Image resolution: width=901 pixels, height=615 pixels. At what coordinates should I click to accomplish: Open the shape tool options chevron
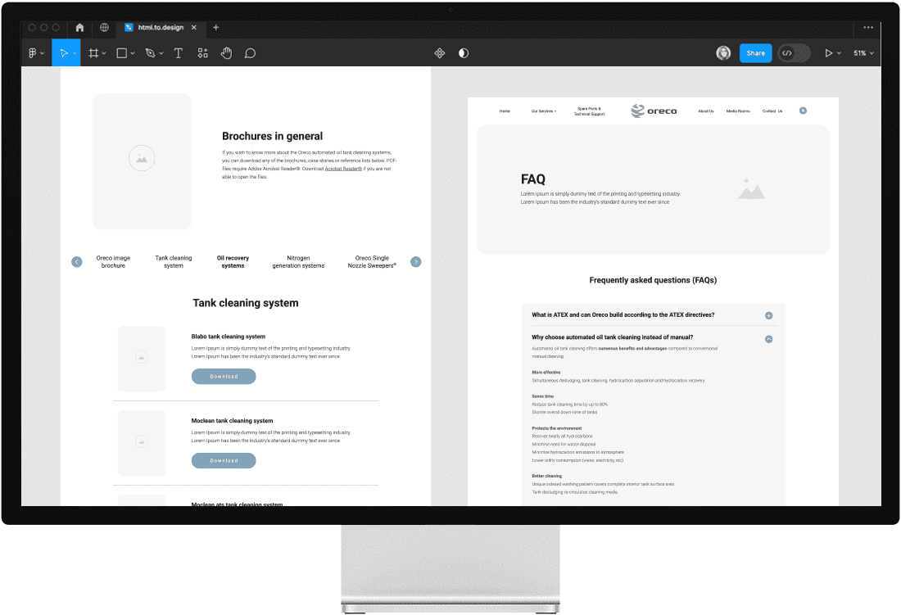[x=132, y=53]
